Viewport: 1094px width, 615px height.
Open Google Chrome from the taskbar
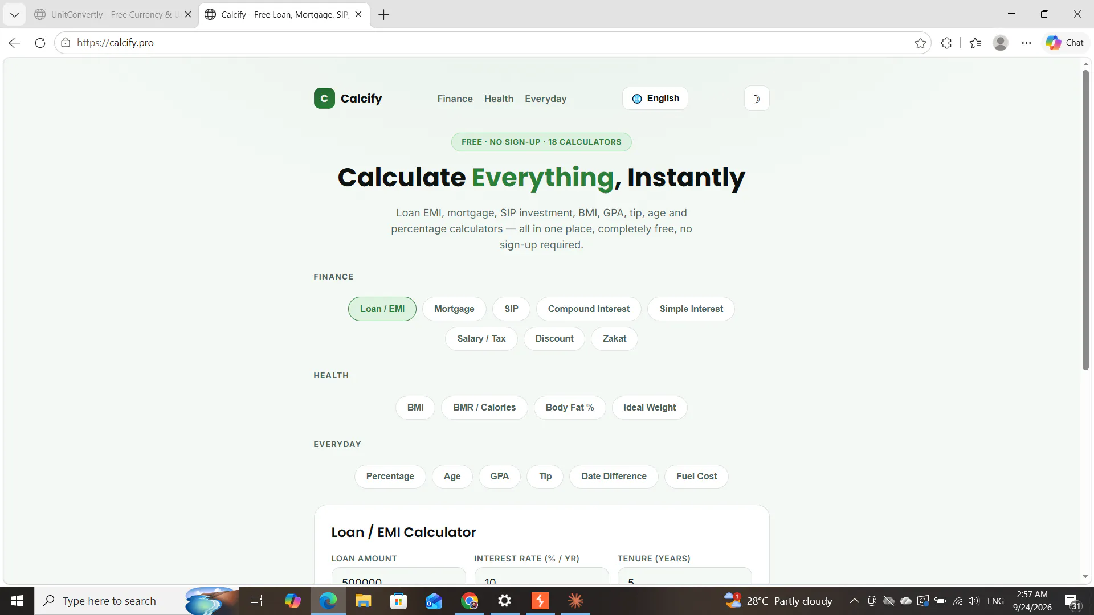pos(470,601)
